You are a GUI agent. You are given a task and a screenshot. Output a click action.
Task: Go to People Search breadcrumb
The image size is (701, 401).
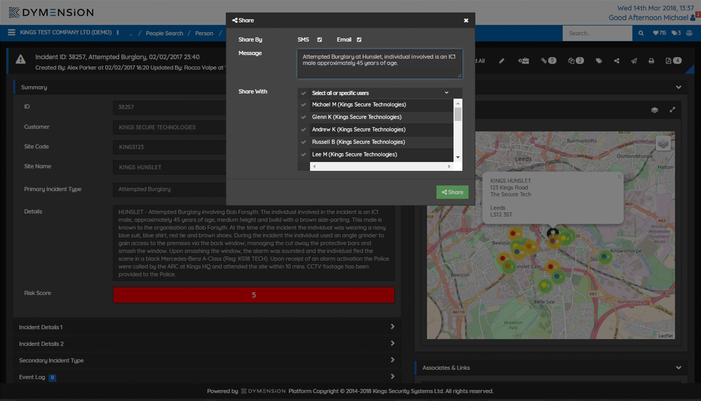pyautogui.click(x=164, y=33)
